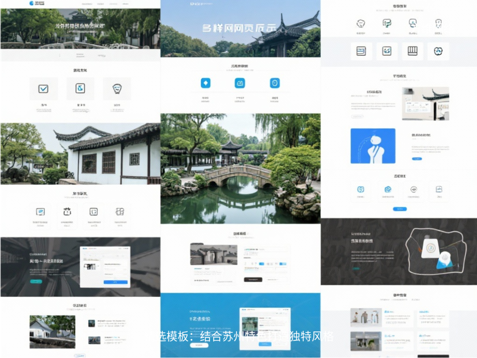Image resolution: width=477 pixels, height=358 pixels.
Task: Click the blue circular logo at top left
Action: coord(32,3)
